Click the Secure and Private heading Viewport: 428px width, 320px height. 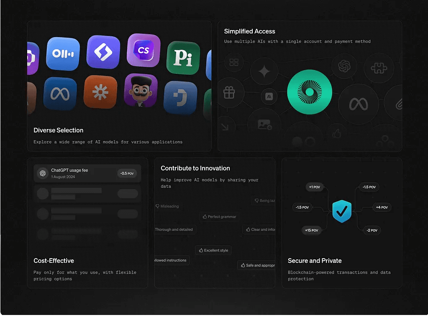(315, 261)
